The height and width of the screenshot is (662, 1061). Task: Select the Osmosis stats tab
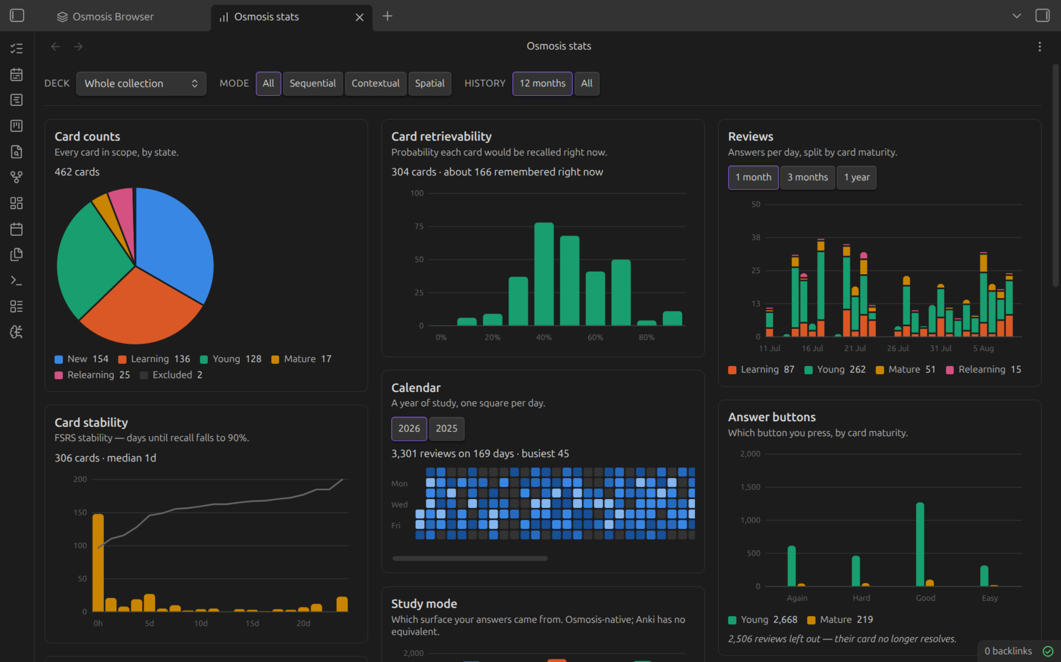coord(292,17)
